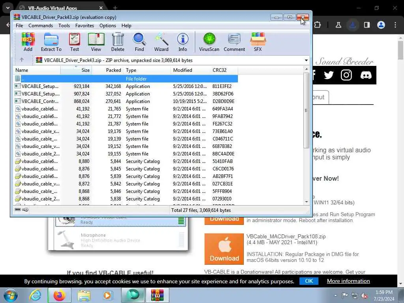Select the vbaudio_cable_x... system file
This screenshot has height=303, width=404.
click(125, 131)
